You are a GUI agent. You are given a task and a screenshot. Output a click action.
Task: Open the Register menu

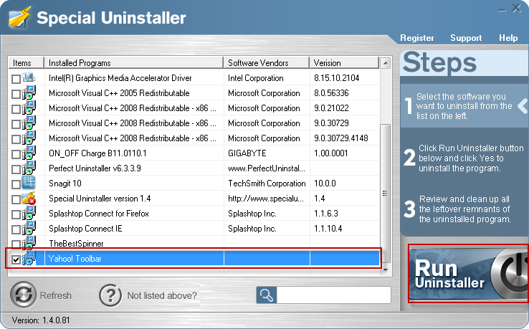(416, 38)
